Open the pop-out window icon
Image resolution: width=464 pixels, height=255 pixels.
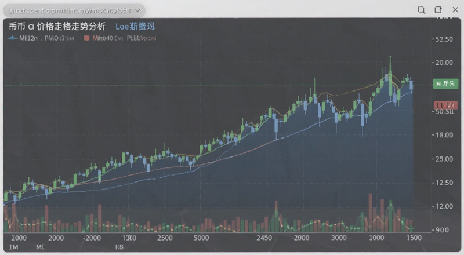coord(438,10)
